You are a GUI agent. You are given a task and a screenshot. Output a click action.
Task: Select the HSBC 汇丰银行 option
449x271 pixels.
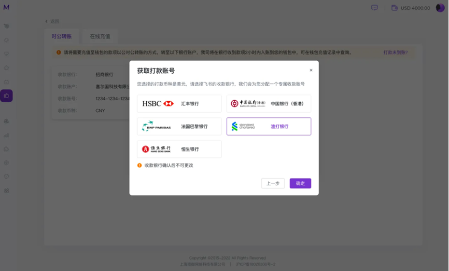(179, 104)
